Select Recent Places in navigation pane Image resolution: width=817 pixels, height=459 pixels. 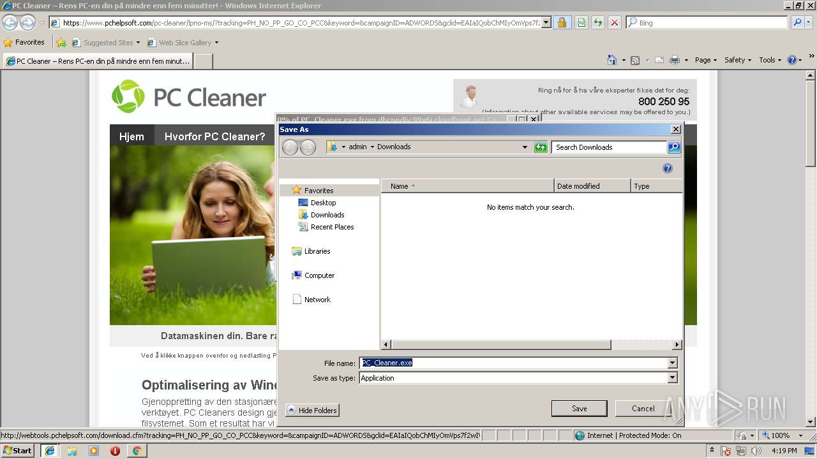click(x=332, y=227)
